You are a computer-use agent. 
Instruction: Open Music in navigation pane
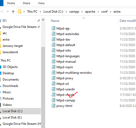[7, 92]
